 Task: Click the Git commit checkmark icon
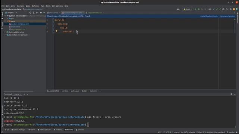click(217, 9)
